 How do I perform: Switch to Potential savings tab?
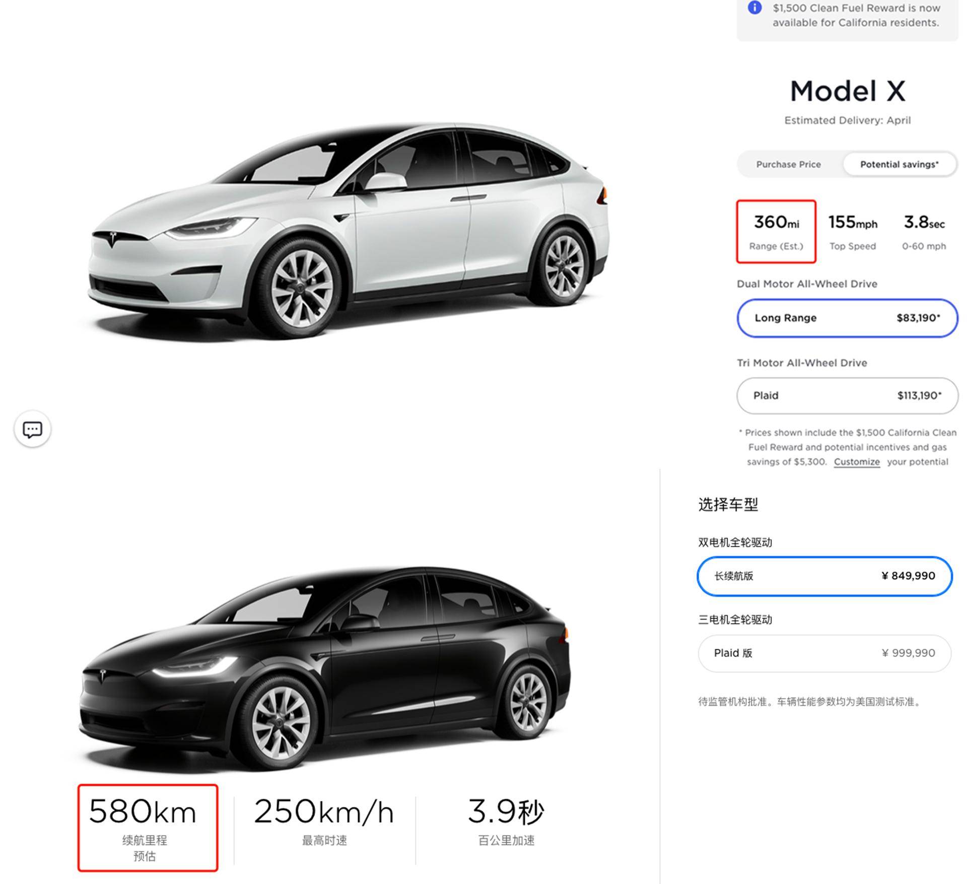coord(899,164)
